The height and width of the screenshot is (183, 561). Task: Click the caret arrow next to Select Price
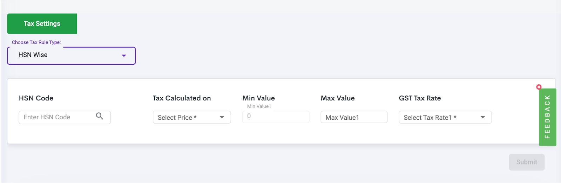(x=222, y=117)
